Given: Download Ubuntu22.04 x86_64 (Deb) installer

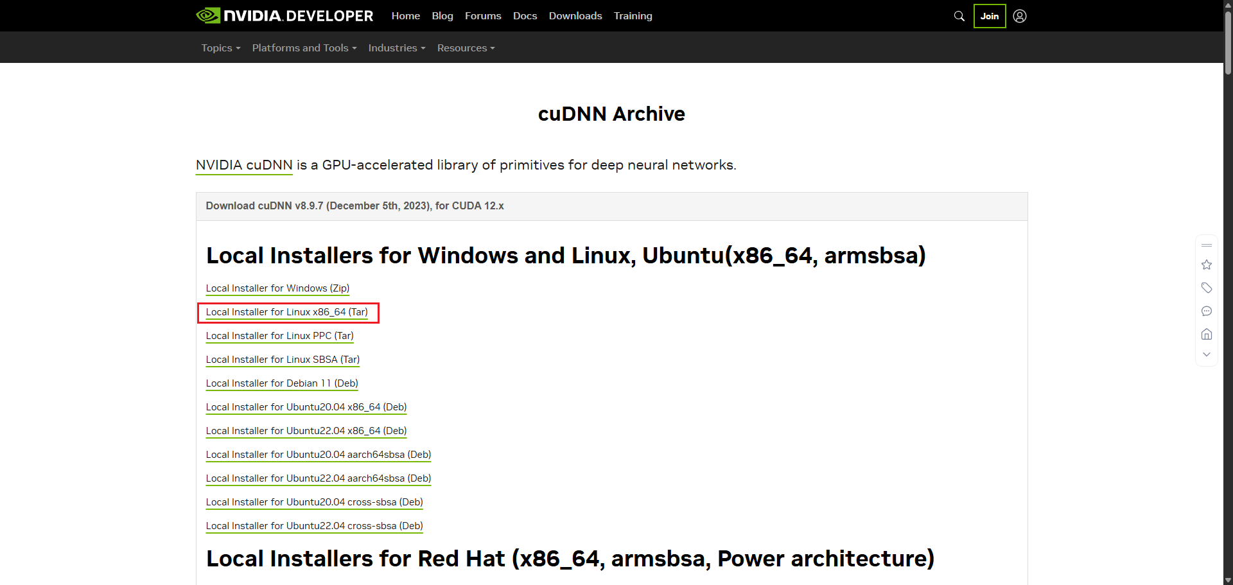Looking at the screenshot, I should point(306,431).
